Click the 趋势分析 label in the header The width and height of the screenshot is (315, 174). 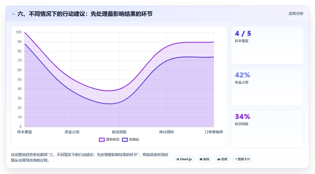296,14
